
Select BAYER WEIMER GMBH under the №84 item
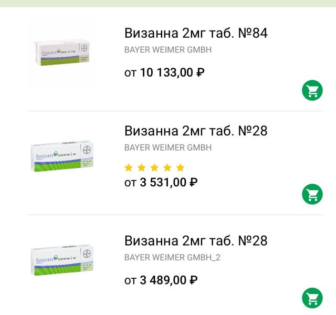168,50
